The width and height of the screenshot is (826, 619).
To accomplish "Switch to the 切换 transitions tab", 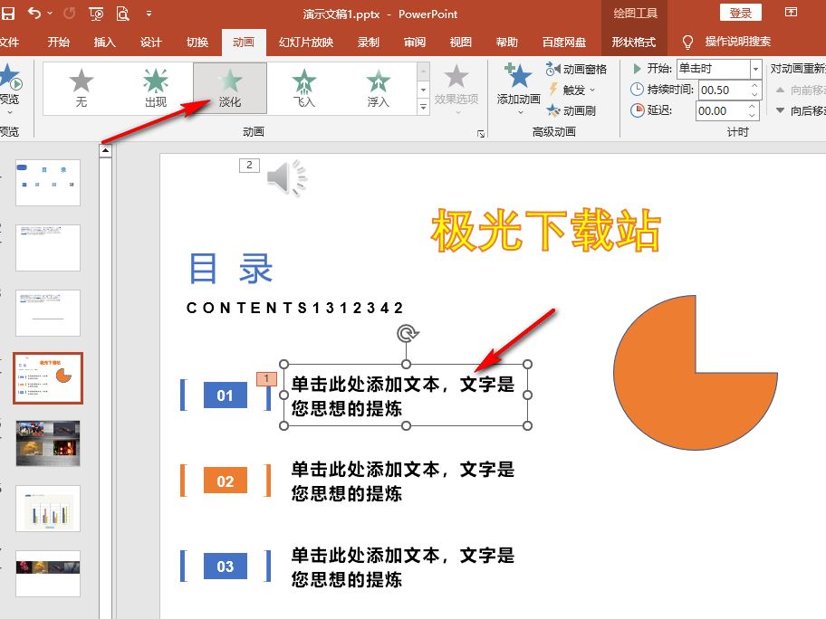I will click(197, 43).
